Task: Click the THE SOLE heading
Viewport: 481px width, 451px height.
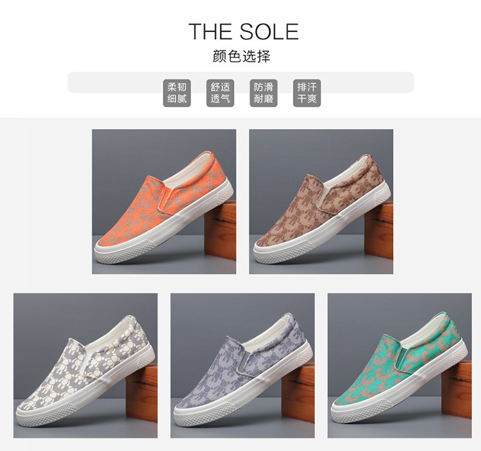Action: (244, 31)
